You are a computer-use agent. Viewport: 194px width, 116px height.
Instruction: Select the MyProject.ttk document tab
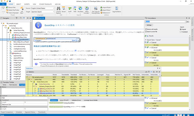pos(39,18)
